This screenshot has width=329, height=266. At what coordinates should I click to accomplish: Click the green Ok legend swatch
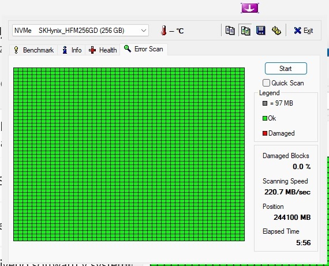[265, 118]
